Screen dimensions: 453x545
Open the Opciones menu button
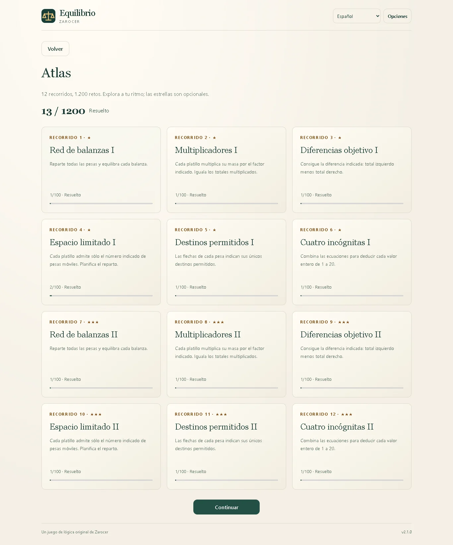pos(397,16)
